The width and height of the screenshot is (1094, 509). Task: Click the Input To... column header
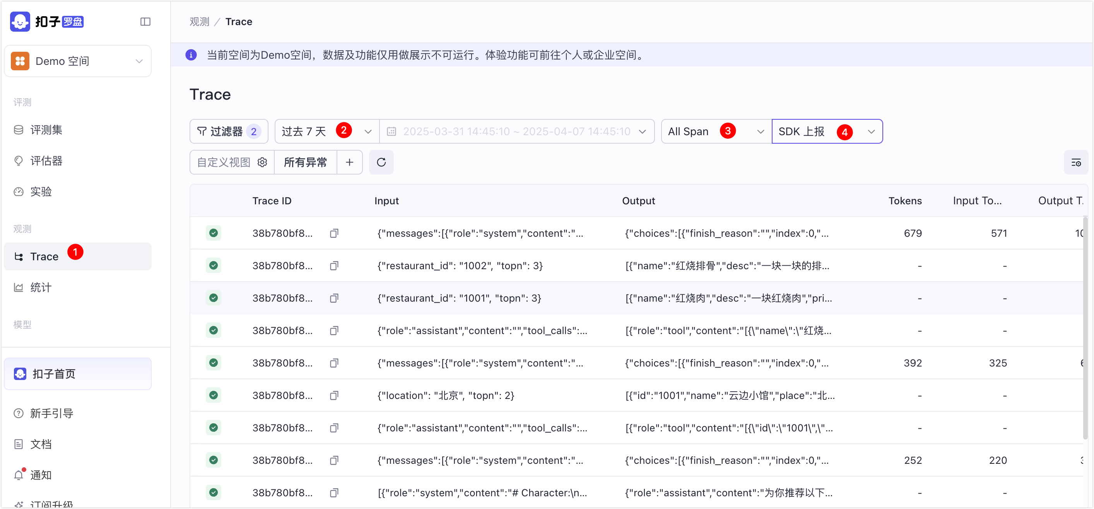[x=977, y=201]
